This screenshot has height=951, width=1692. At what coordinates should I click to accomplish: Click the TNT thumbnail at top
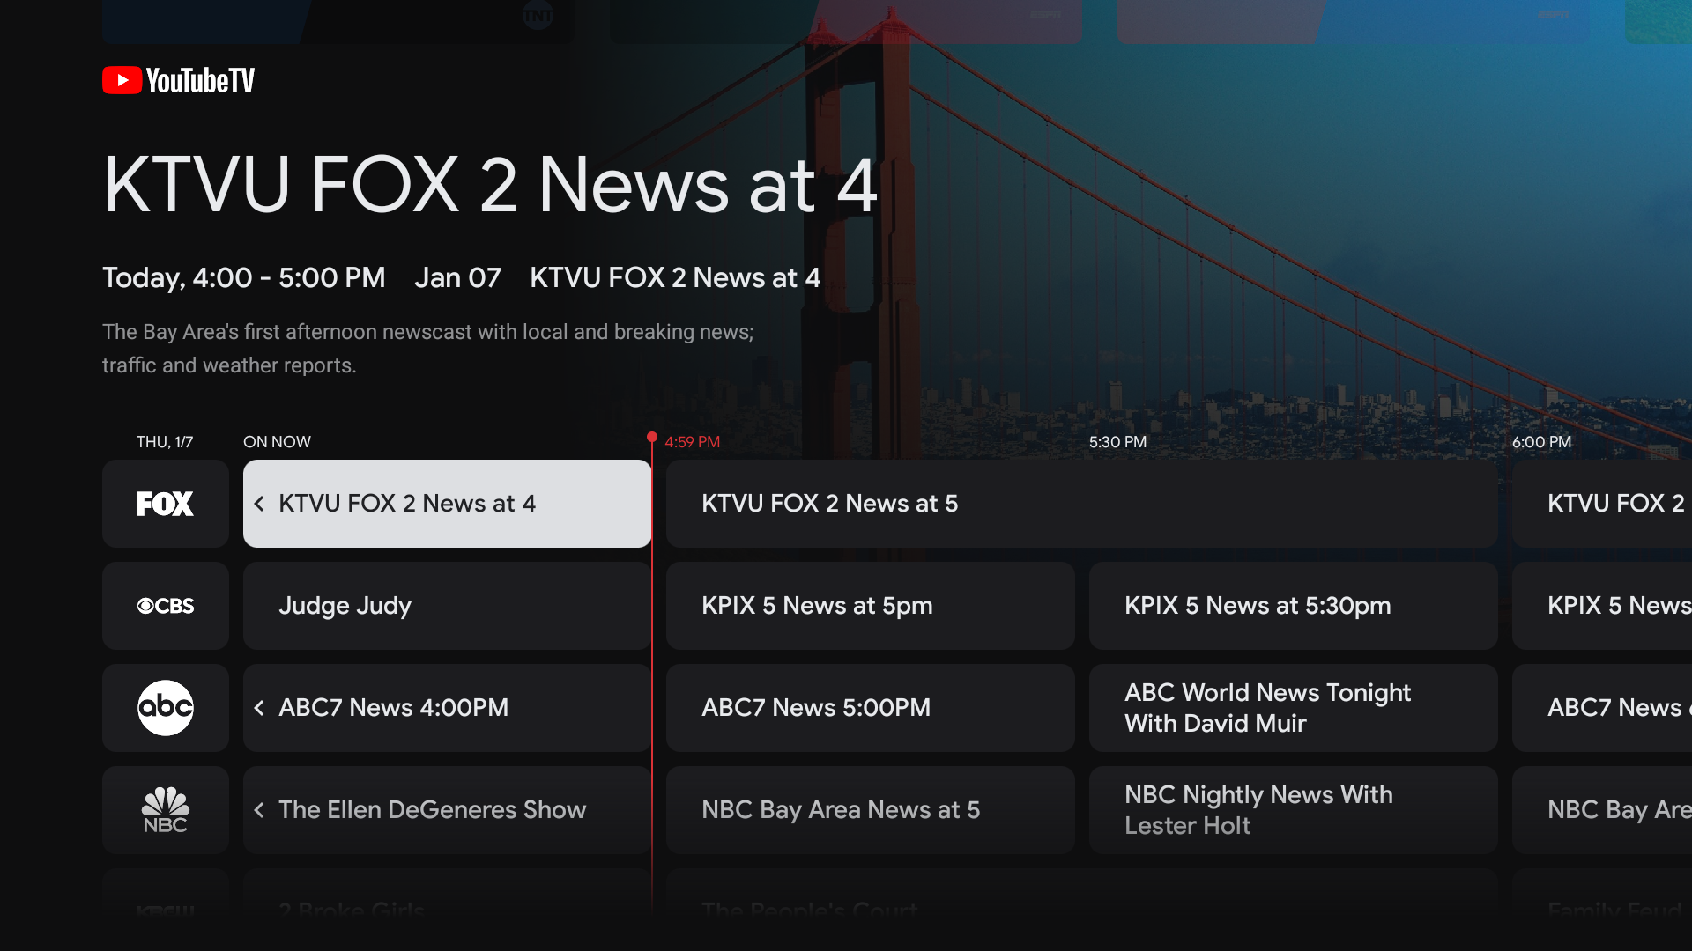click(x=538, y=16)
